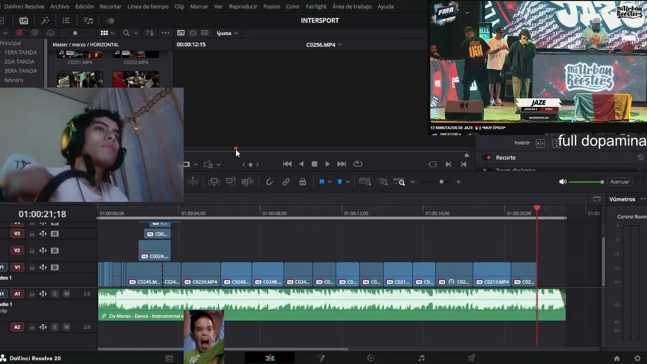Screen dimensions: 647x364
Task: Open the Ayuda menu
Action: pos(386,7)
